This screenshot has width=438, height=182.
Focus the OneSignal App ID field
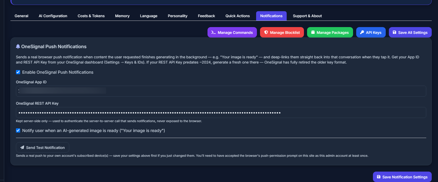[221, 91]
